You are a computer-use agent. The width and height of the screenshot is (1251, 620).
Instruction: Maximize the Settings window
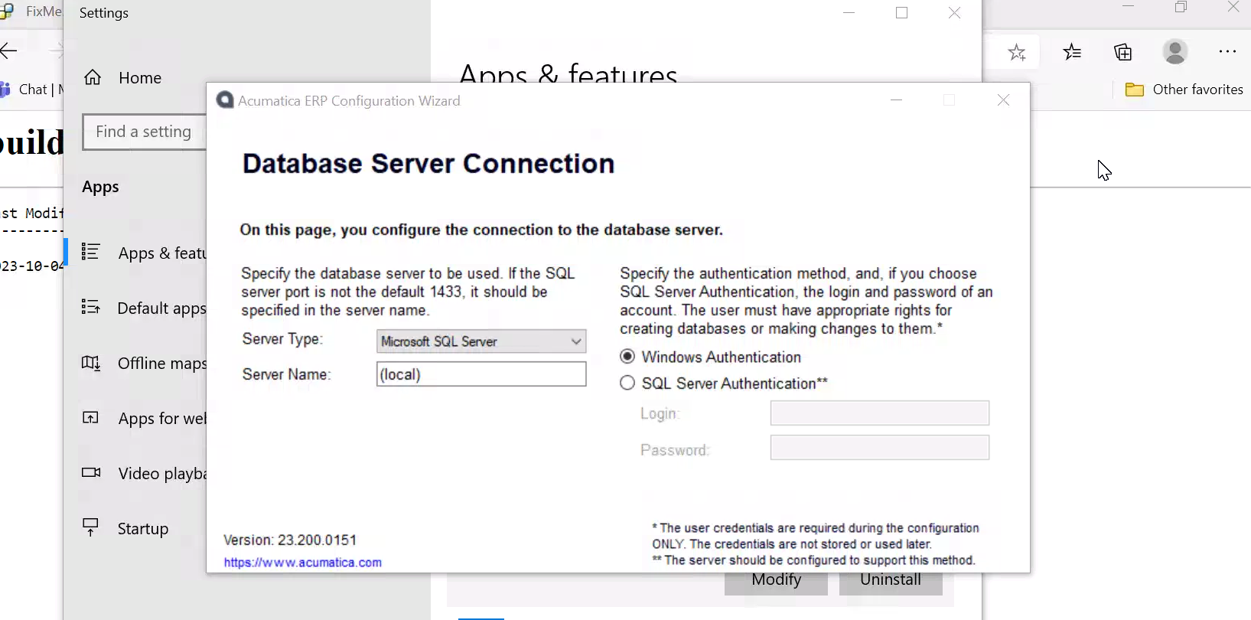901,12
